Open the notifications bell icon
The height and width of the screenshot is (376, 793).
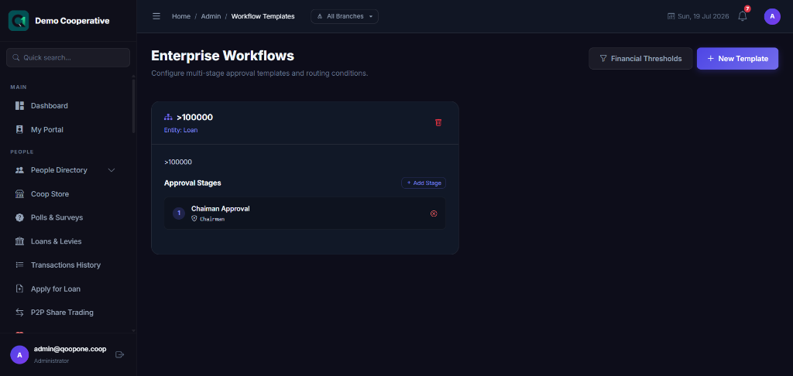743,16
